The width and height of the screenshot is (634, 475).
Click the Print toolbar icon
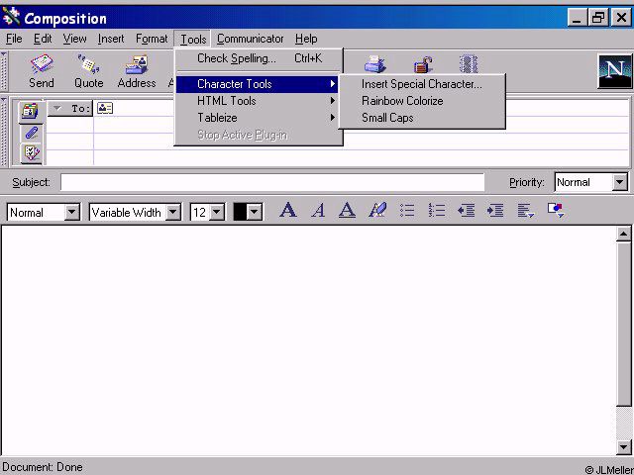pos(374,64)
